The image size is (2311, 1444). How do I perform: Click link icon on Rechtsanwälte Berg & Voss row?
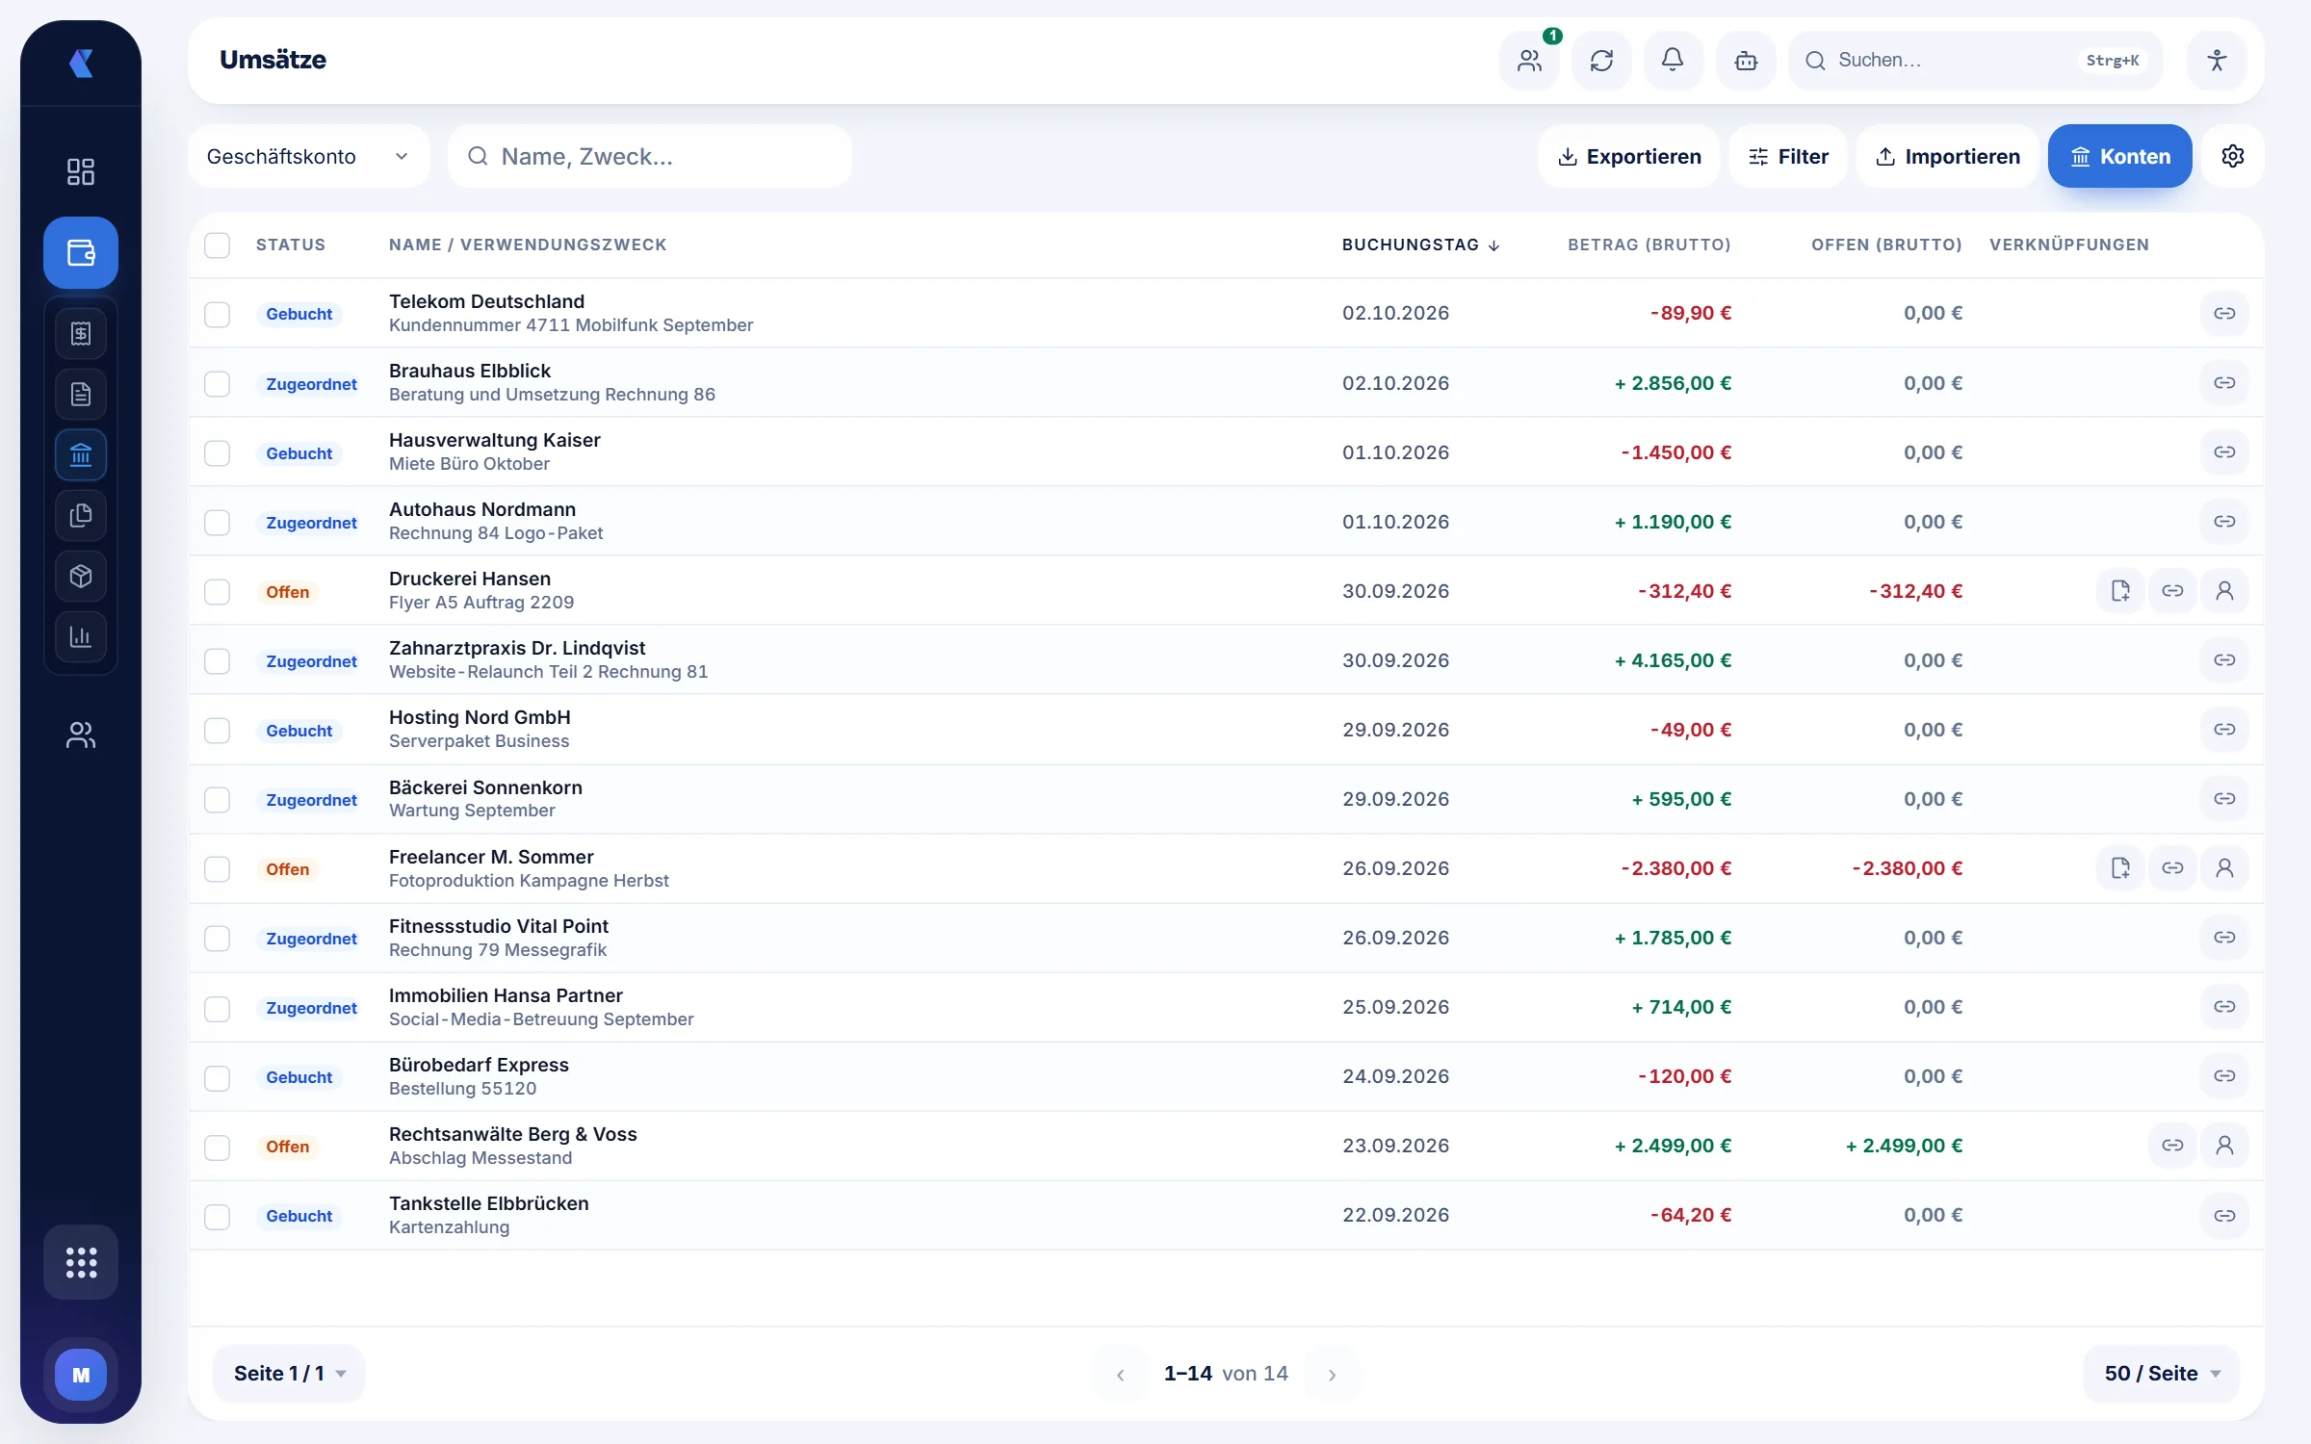point(2172,1146)
